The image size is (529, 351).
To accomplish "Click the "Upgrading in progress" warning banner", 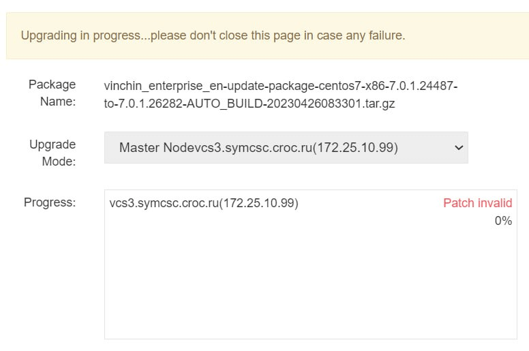I will 264,35.
